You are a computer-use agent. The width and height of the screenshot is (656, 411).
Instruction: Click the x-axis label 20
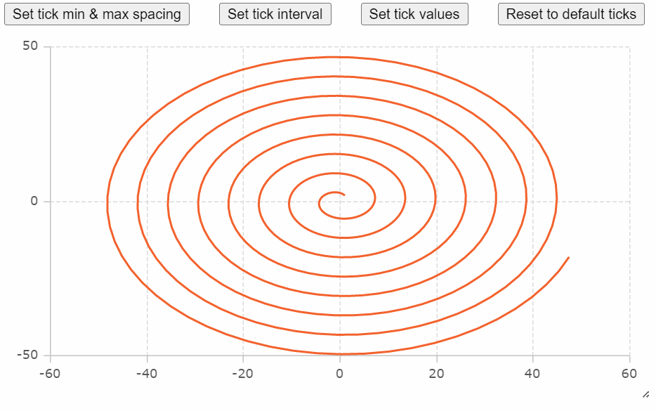pos(436,373)
